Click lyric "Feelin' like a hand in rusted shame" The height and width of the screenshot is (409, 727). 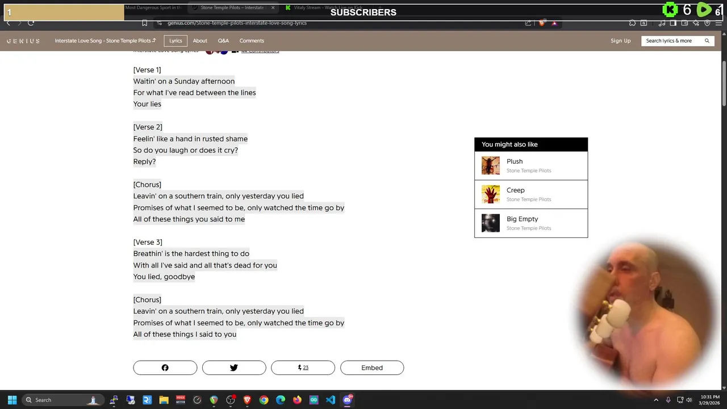click(x=190, y=139)
